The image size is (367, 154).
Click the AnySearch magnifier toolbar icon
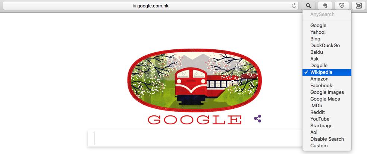click(309, 6)
